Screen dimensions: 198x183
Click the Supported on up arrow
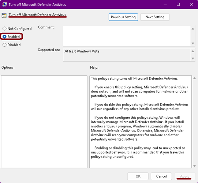[193, 51]
